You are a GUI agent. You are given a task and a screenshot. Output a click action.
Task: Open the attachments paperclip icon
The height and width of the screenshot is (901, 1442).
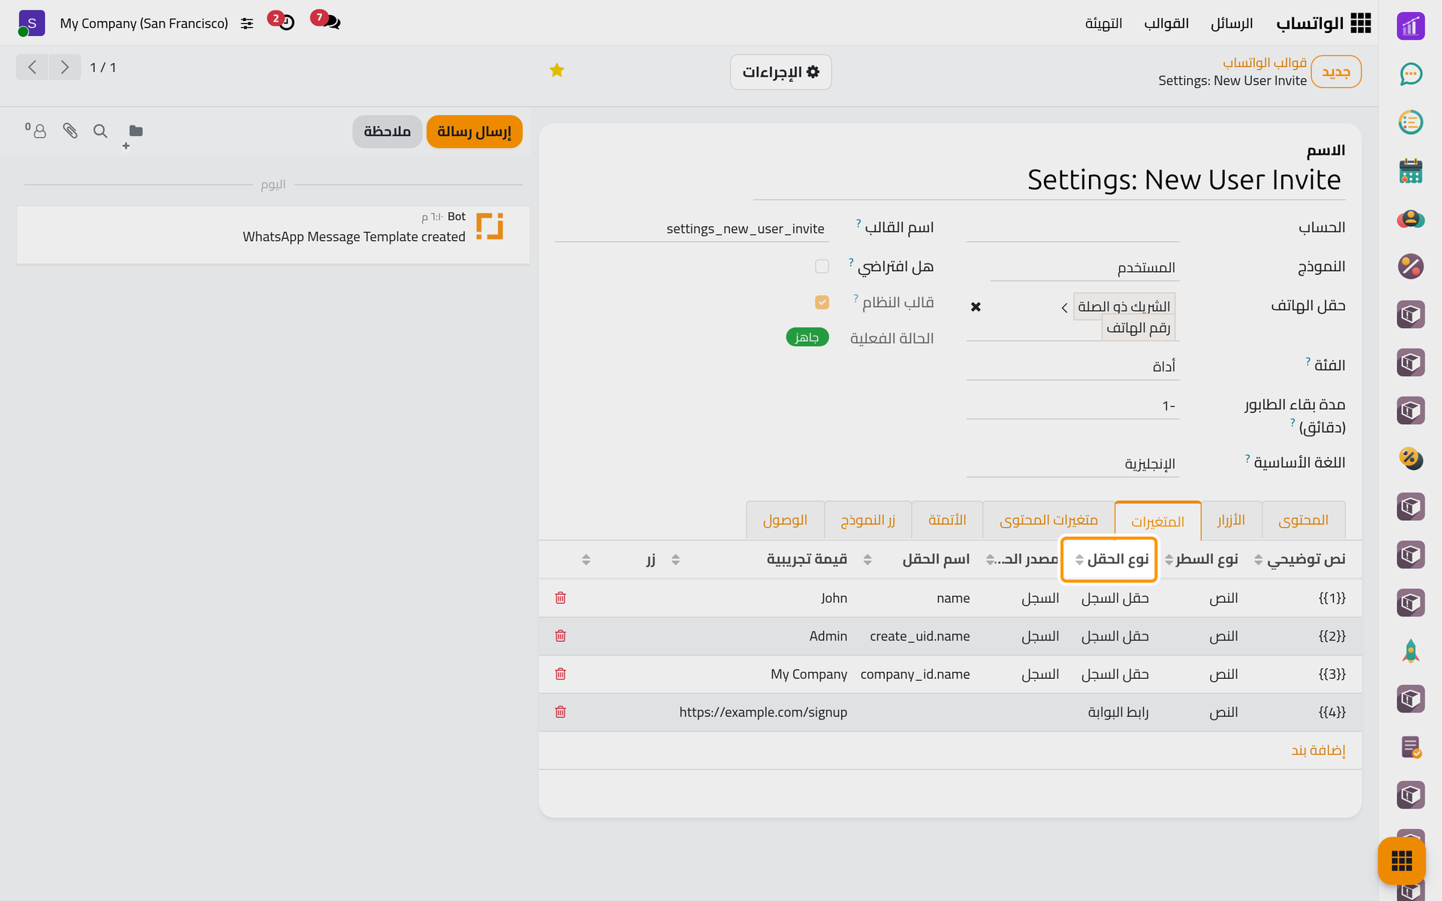[x=70, y=131]
